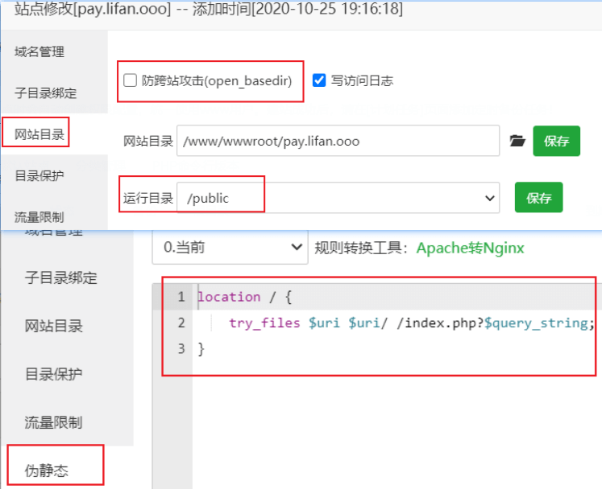Switch to highlighted 网站目录 tab
Screen dimensions: 602x489
click(39, 134)
